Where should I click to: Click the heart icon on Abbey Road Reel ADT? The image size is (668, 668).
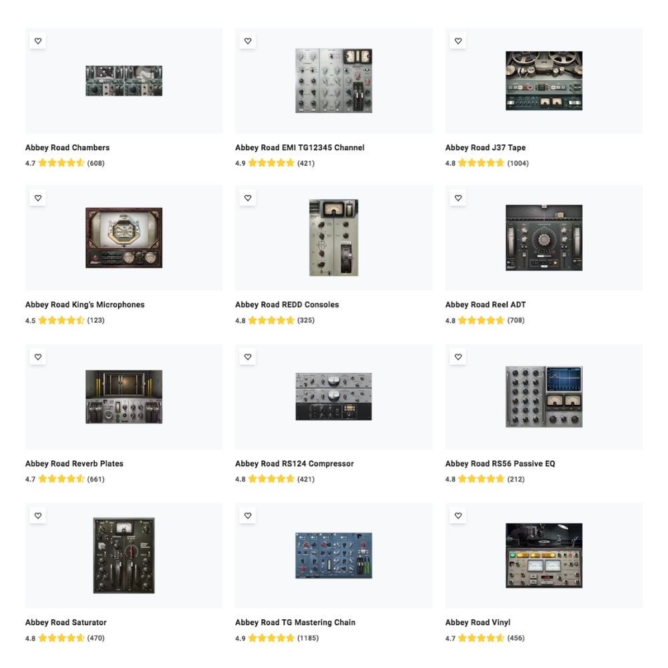click(458, 198)
